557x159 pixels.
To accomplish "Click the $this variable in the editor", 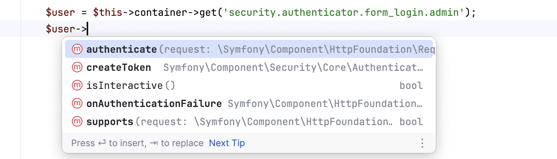I will [108, 12].
